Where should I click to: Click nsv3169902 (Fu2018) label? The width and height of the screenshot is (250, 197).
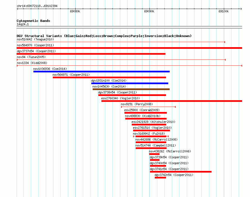coord(149,134)
